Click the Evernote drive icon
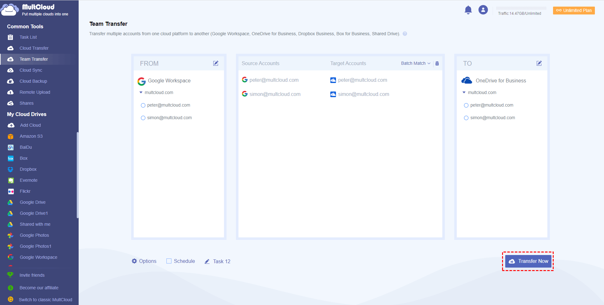604x305 pixels. [x=11, y=180]
